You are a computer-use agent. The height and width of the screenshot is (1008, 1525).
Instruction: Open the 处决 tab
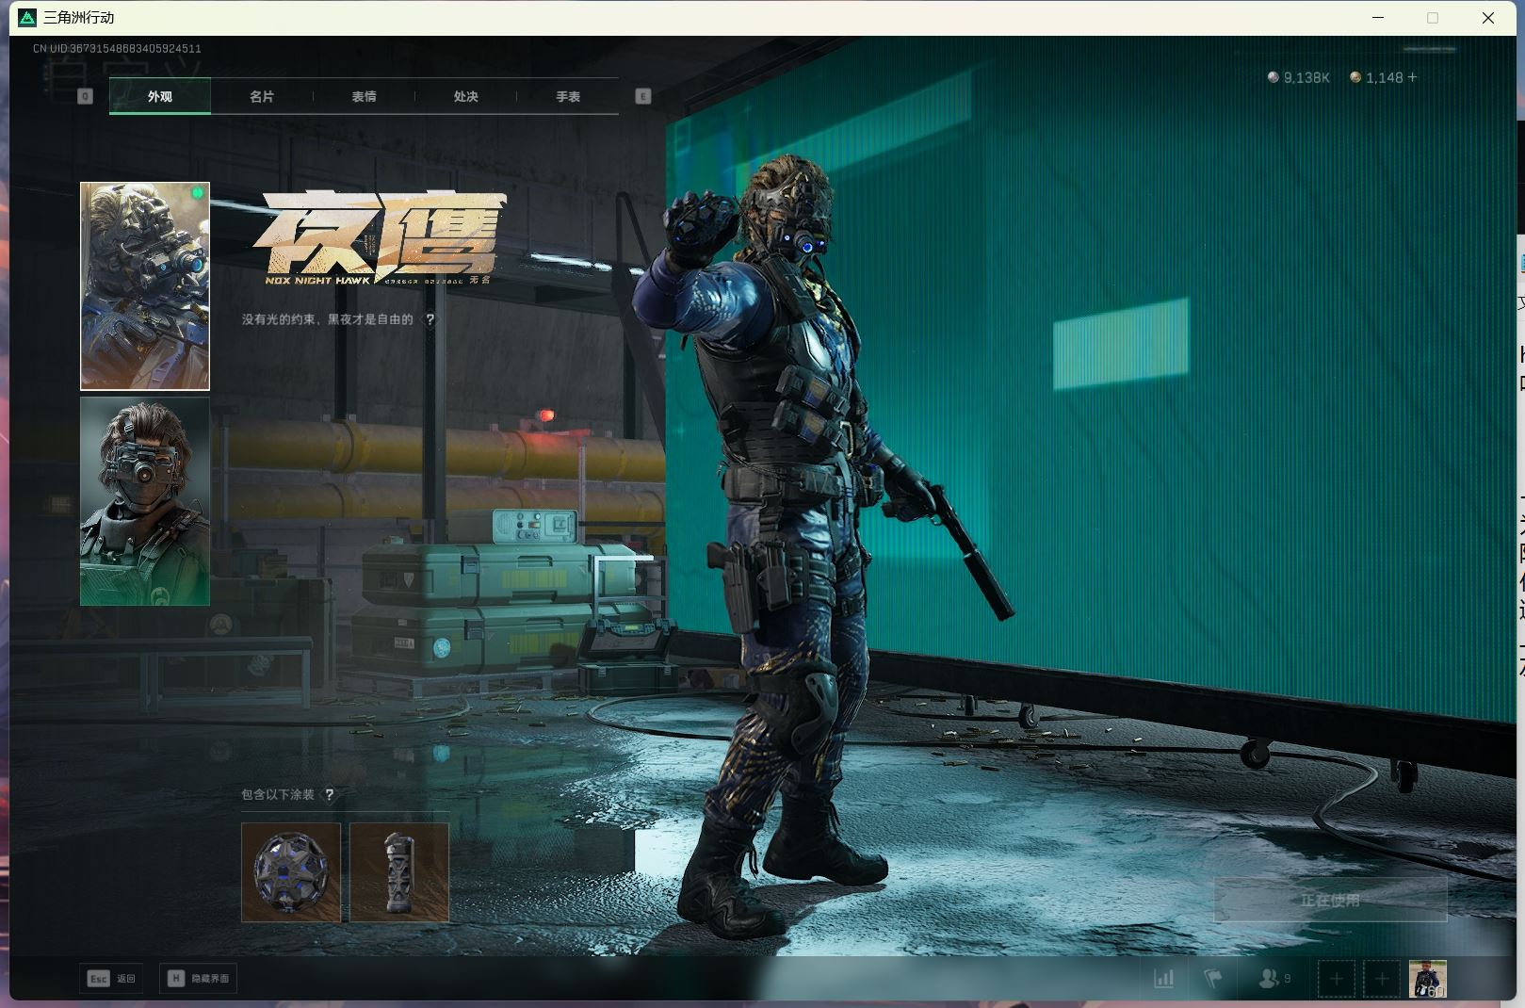[x=465, y=96]
